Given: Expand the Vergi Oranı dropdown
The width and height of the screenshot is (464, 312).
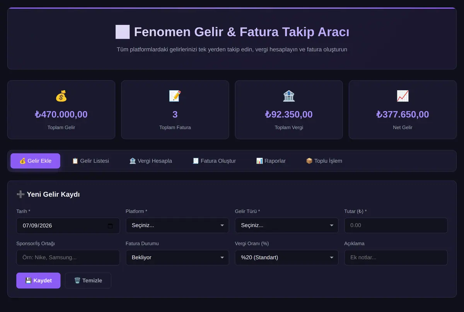Looking at the screenshot, I should [x=287, y=258].
